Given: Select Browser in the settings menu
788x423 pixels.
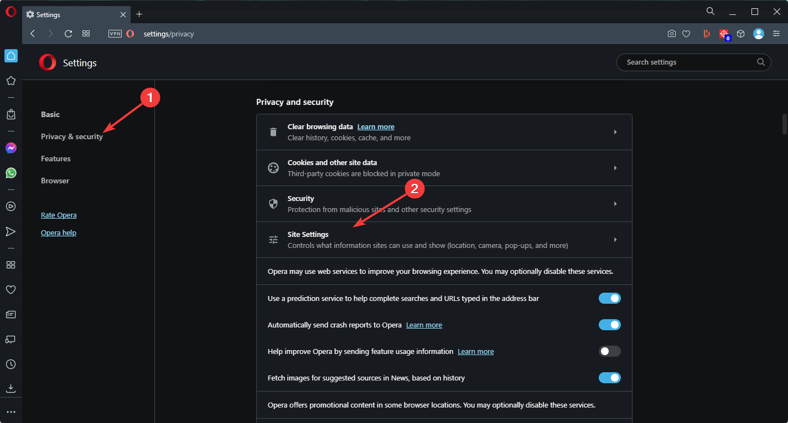Looking at the screenshot, I should 55,181.
